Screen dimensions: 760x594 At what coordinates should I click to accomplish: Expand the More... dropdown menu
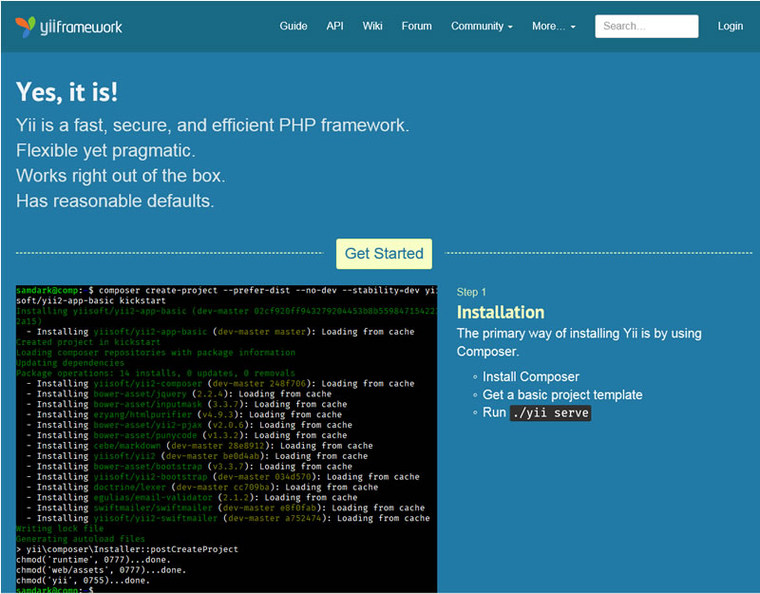click(553, 27)
